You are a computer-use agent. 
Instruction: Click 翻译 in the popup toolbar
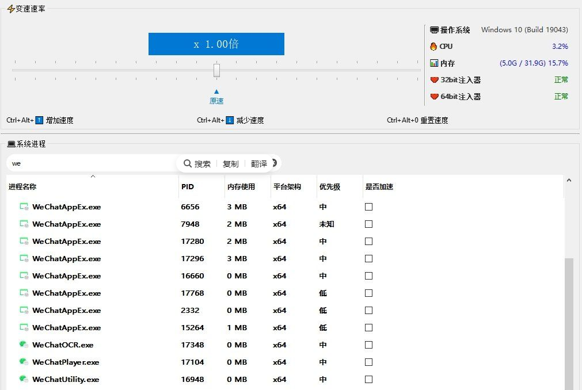pos(258,164)
